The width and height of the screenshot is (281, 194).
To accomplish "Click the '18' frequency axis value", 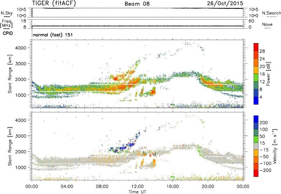I will point(24,21).
